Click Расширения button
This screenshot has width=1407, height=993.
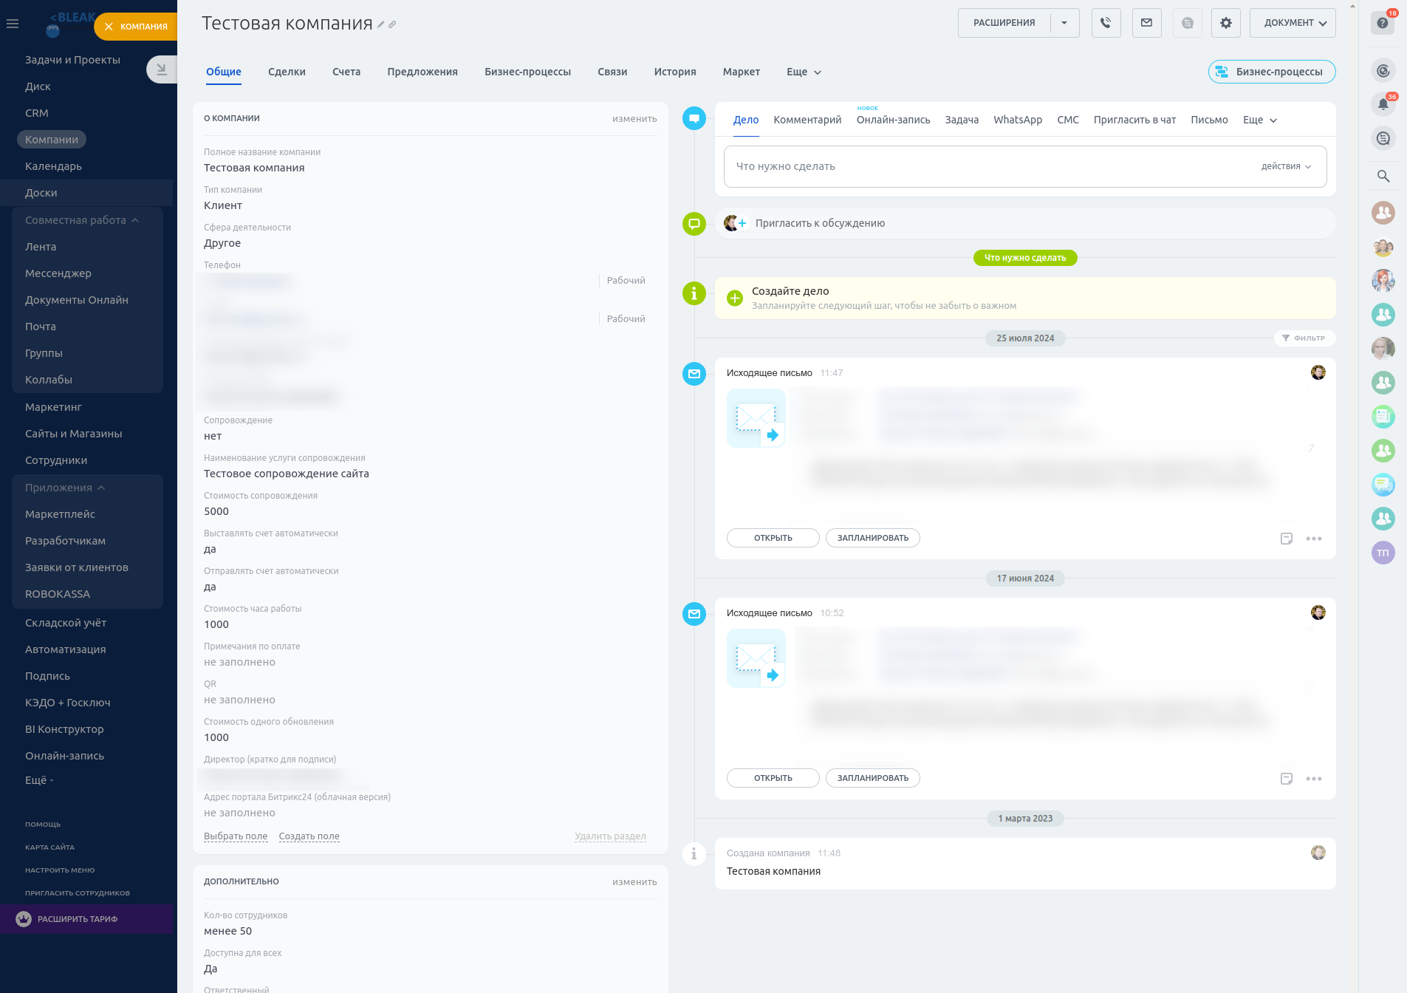1004,23
